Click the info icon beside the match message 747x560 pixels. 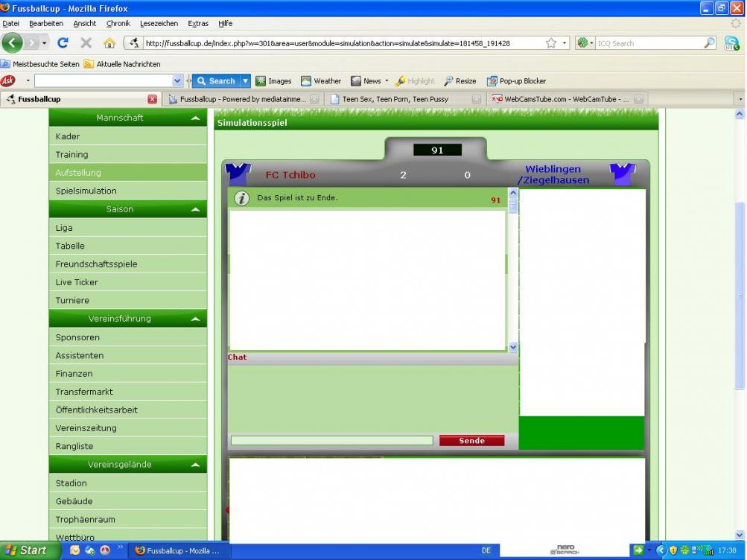click(241, 198)
